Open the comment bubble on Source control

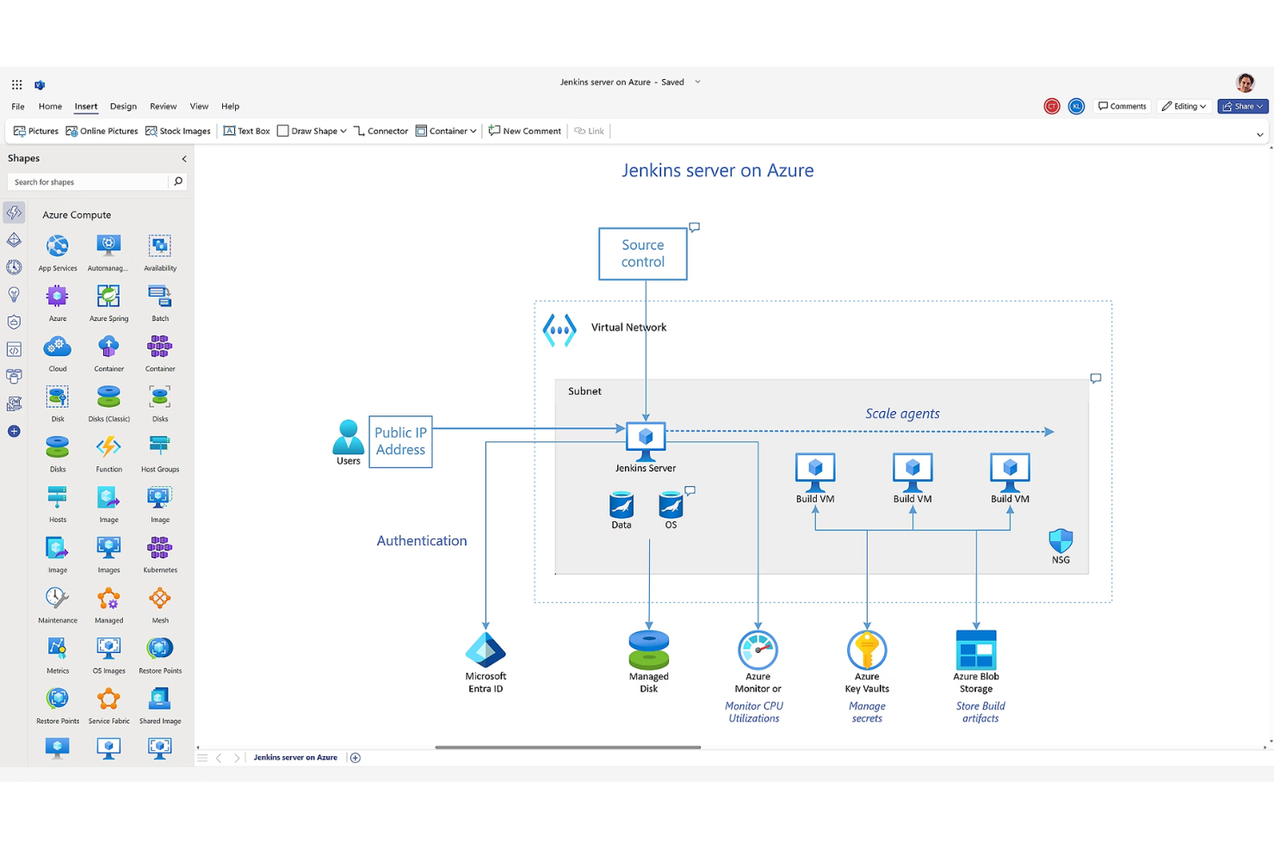pyautogui.click(x=695, y=227)
